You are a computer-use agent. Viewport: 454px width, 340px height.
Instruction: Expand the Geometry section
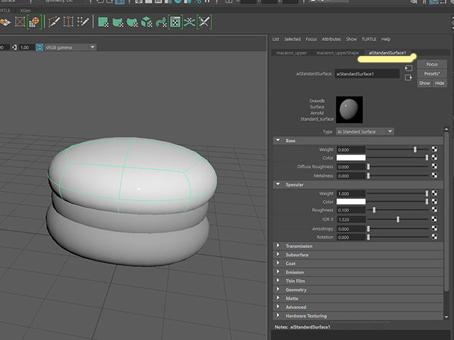278,289
